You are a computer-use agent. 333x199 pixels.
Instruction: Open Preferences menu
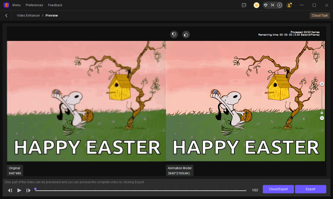pyautogui.click(x=34, y=5)
